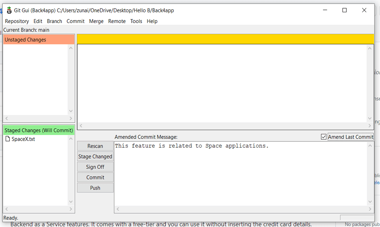This screenshot has height=227, width=380.
Task: Open the Repository menu
Action: [17, 21]
